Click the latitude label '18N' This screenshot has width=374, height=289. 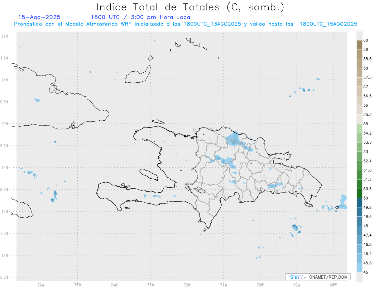(5, 211)
